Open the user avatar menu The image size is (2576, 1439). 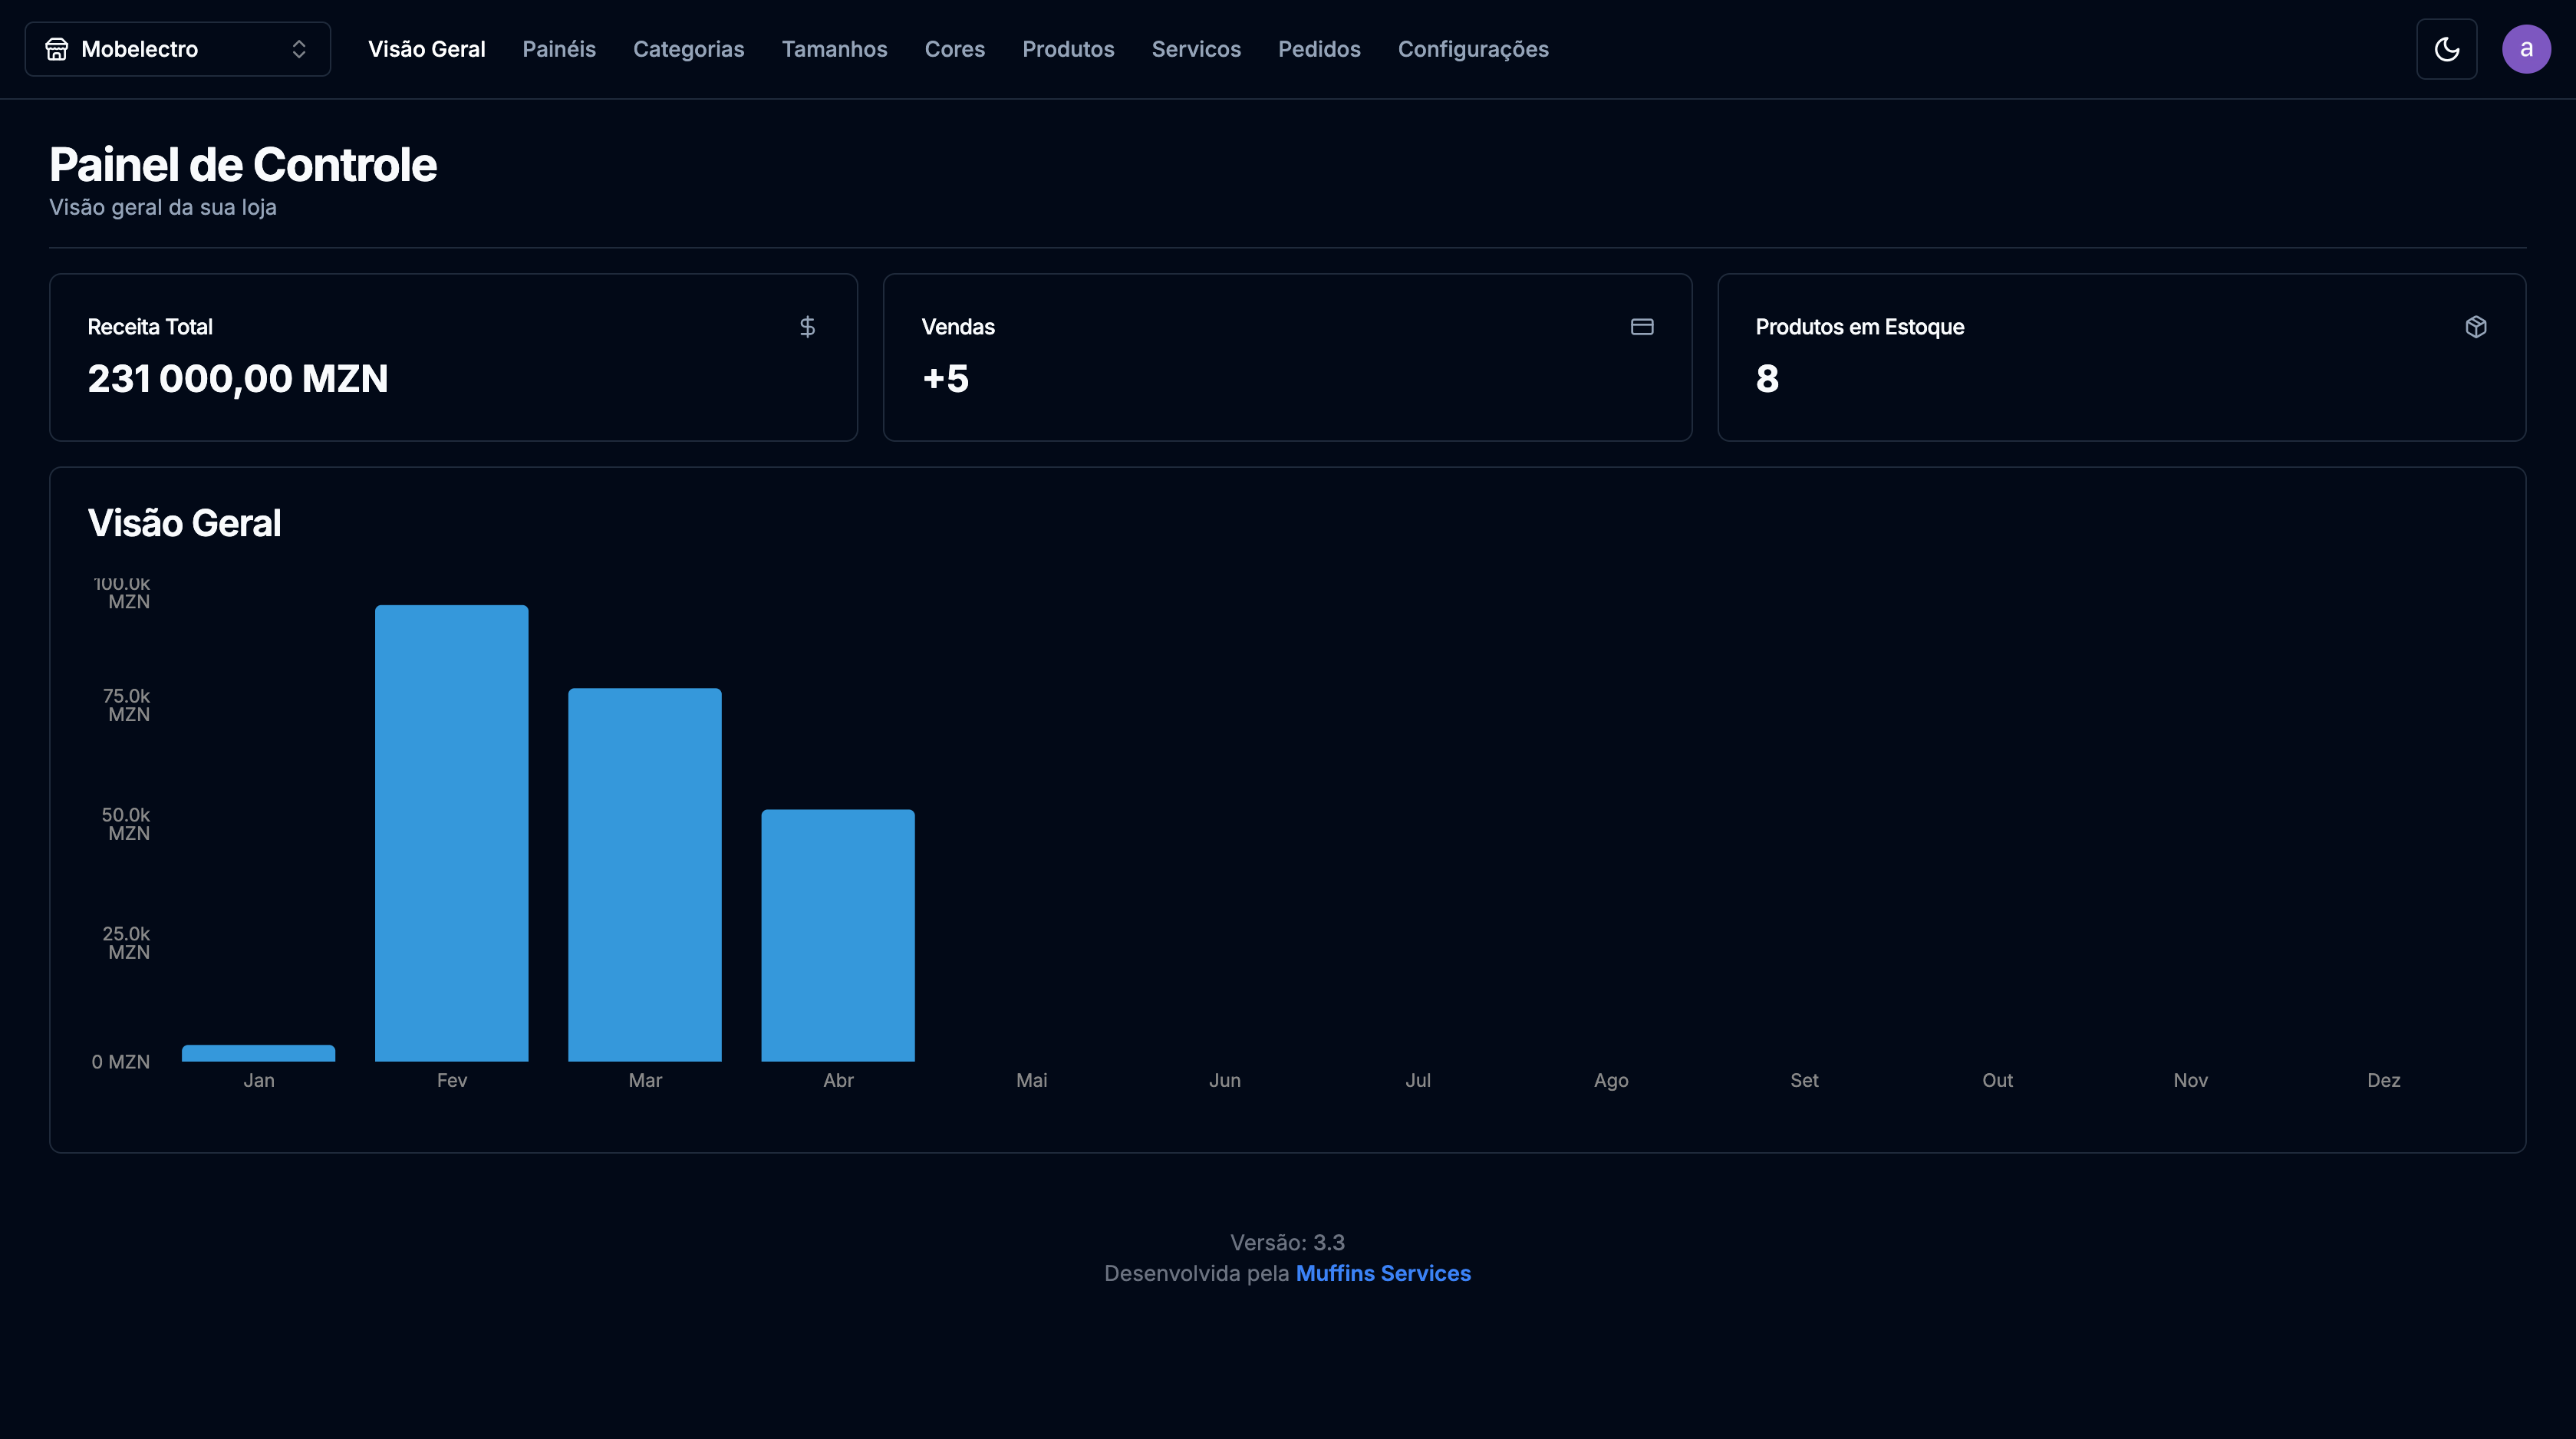coord(2525,49)
